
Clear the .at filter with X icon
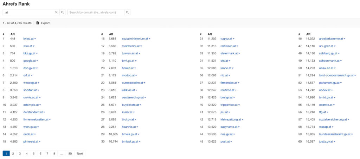pos(56,12)
